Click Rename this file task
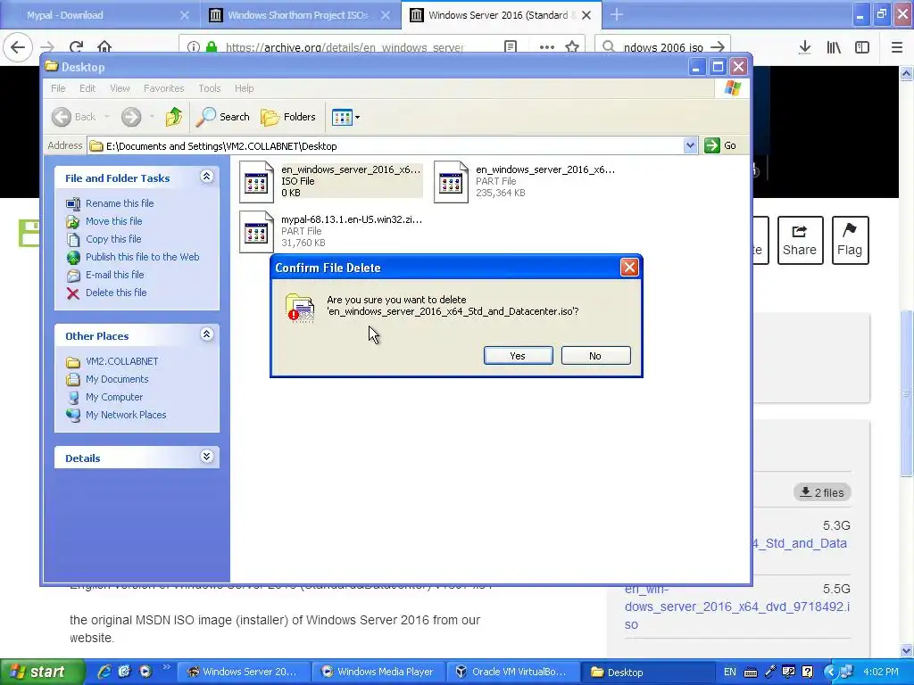 point(120,203)
